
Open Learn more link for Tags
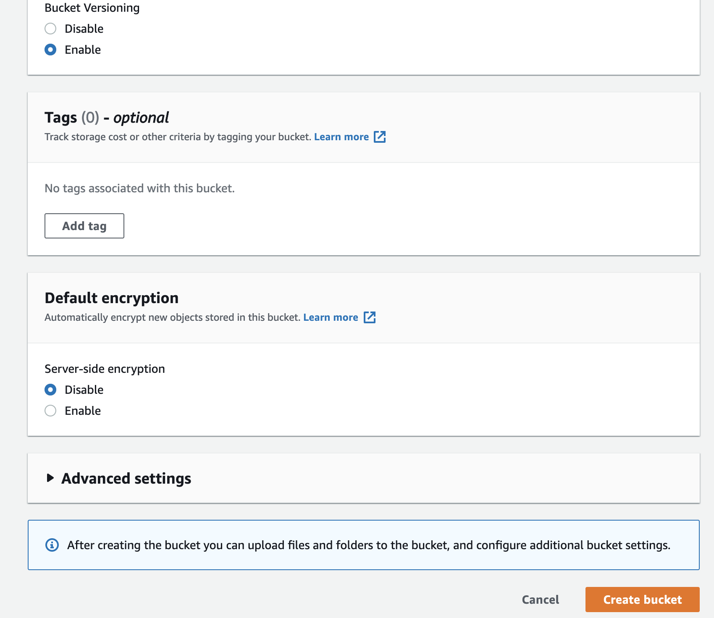click(x=341, y=137)
